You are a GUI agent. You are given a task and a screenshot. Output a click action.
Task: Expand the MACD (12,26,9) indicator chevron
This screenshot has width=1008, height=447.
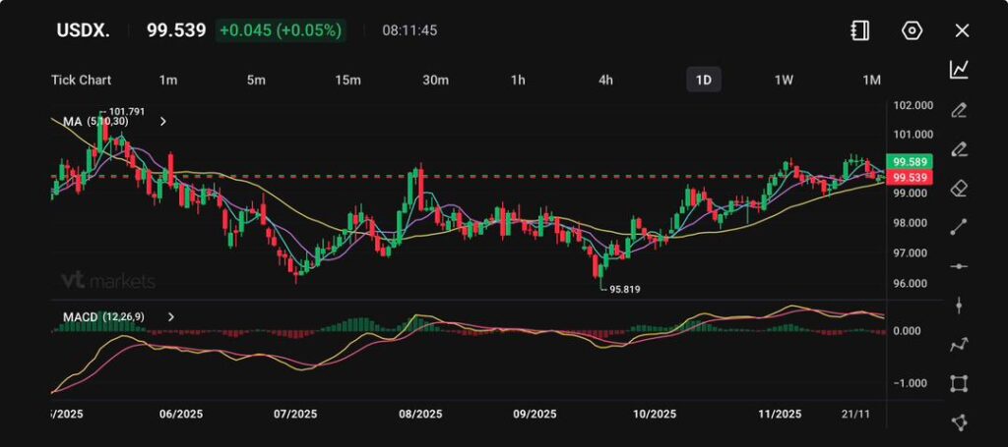tap(171, 317)
